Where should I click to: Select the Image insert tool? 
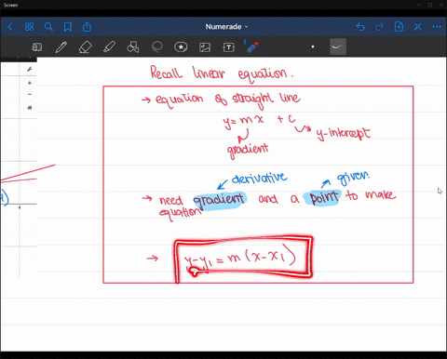[205, 47]
